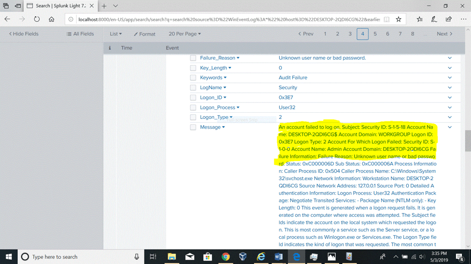Open the Keywords field name dropdown
This screenshot has height=264, width=471.
[213, 78]
